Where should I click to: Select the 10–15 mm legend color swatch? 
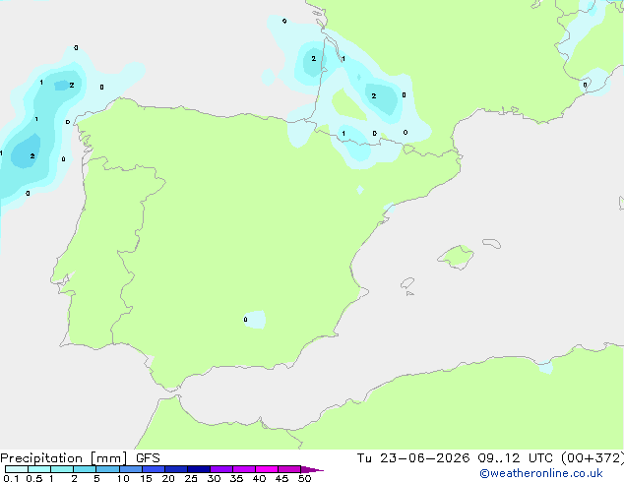click(131, 469)
